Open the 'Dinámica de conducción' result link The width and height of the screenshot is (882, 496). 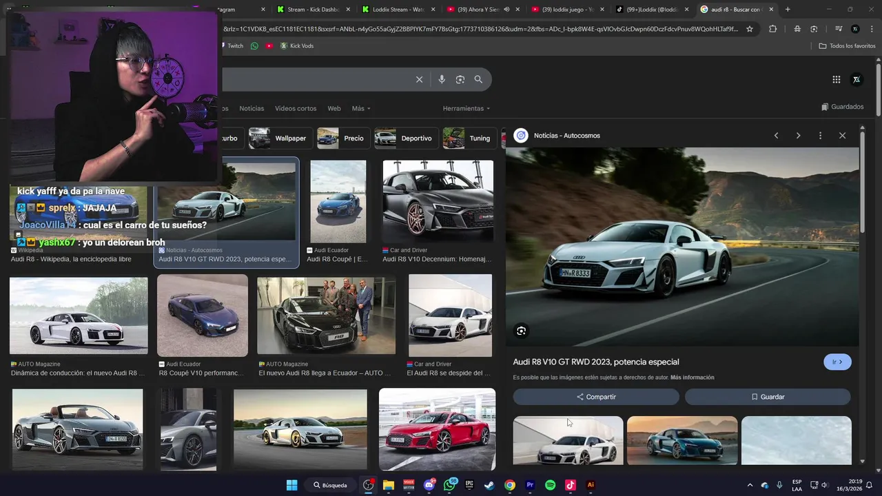[x=78, y=373]
